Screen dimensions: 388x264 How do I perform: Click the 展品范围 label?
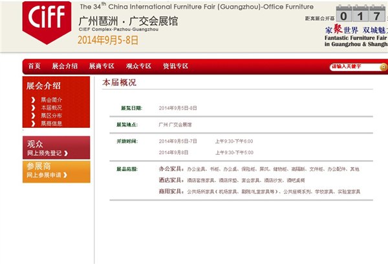pyautogui.click(x=127, y=169)
